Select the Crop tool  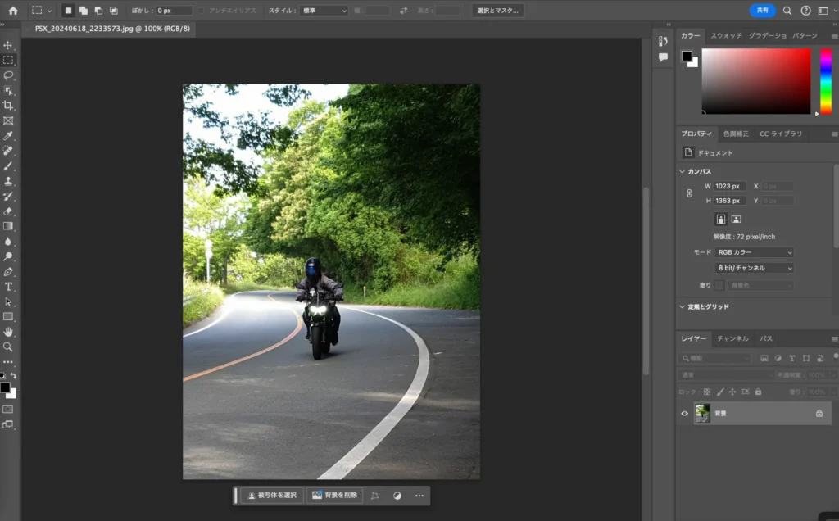click(8, 105)
